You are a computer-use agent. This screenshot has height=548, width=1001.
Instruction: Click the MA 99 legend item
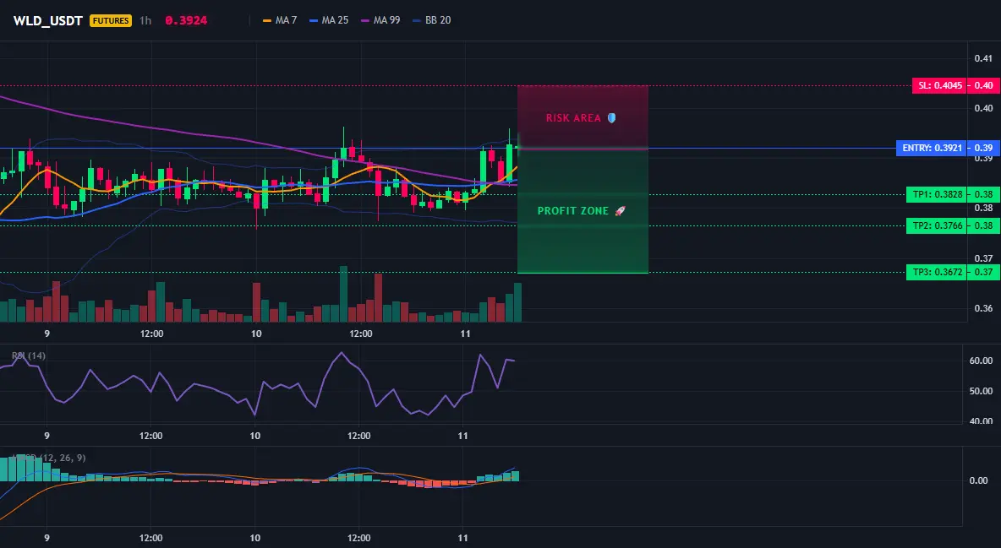click(x=380, y=20)
